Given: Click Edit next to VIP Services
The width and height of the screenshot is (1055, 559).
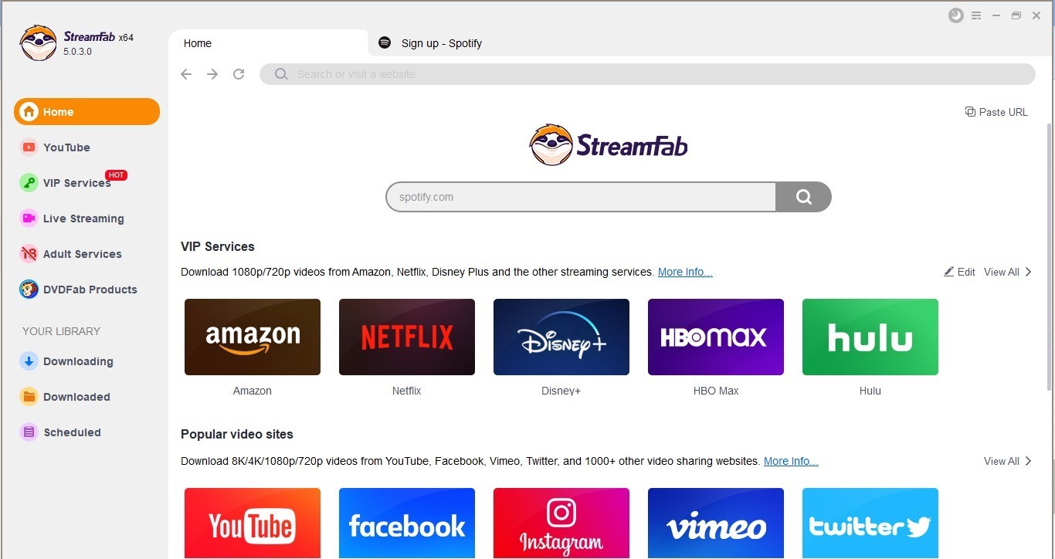Looking at the screenshot, I should [960, 272].
